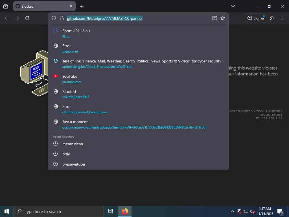Go forward one page

[17, 18]
